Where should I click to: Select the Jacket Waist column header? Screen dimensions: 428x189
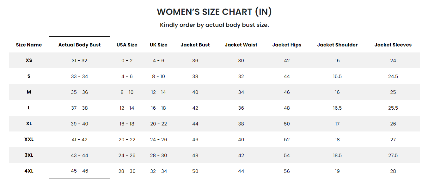tap(241, 45)
